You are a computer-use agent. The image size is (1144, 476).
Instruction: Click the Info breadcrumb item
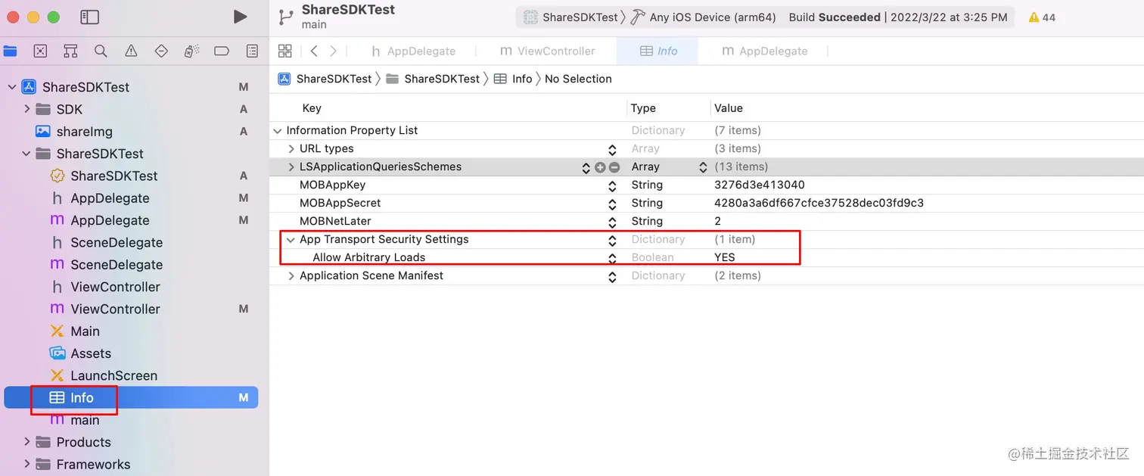click(x=513, y=79)
